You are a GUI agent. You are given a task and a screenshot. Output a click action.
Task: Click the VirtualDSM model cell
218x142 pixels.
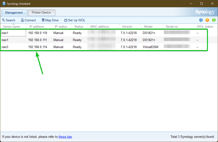click(x=150, y=47)
